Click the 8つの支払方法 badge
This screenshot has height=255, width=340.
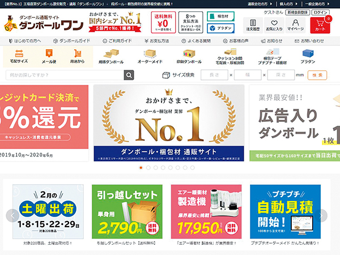pos(190,23)
